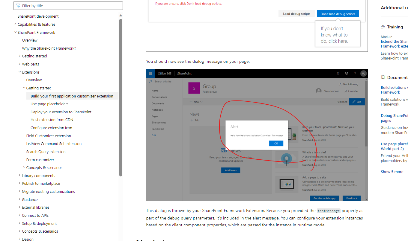The height and width of the screenshot is (241, 408).
Task: Open Host extension from CDN
Action: [52, 120]
